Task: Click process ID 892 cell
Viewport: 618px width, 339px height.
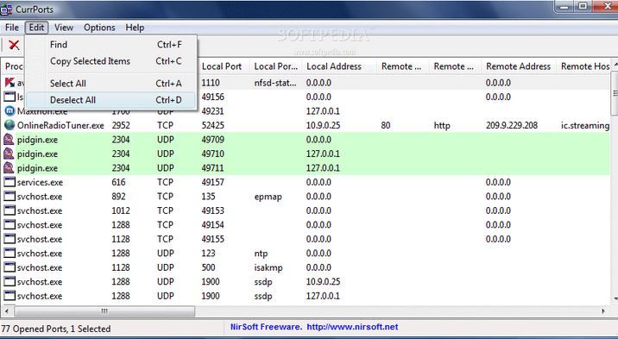Action: tap(118, 197)
